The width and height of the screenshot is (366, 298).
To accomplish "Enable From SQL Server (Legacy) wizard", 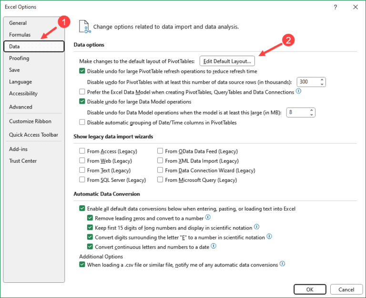I will coord(82,180).
